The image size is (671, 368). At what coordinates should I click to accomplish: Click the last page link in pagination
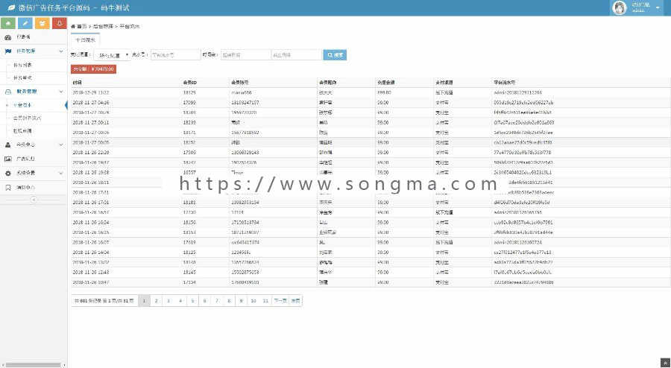(x=296, y=301)
